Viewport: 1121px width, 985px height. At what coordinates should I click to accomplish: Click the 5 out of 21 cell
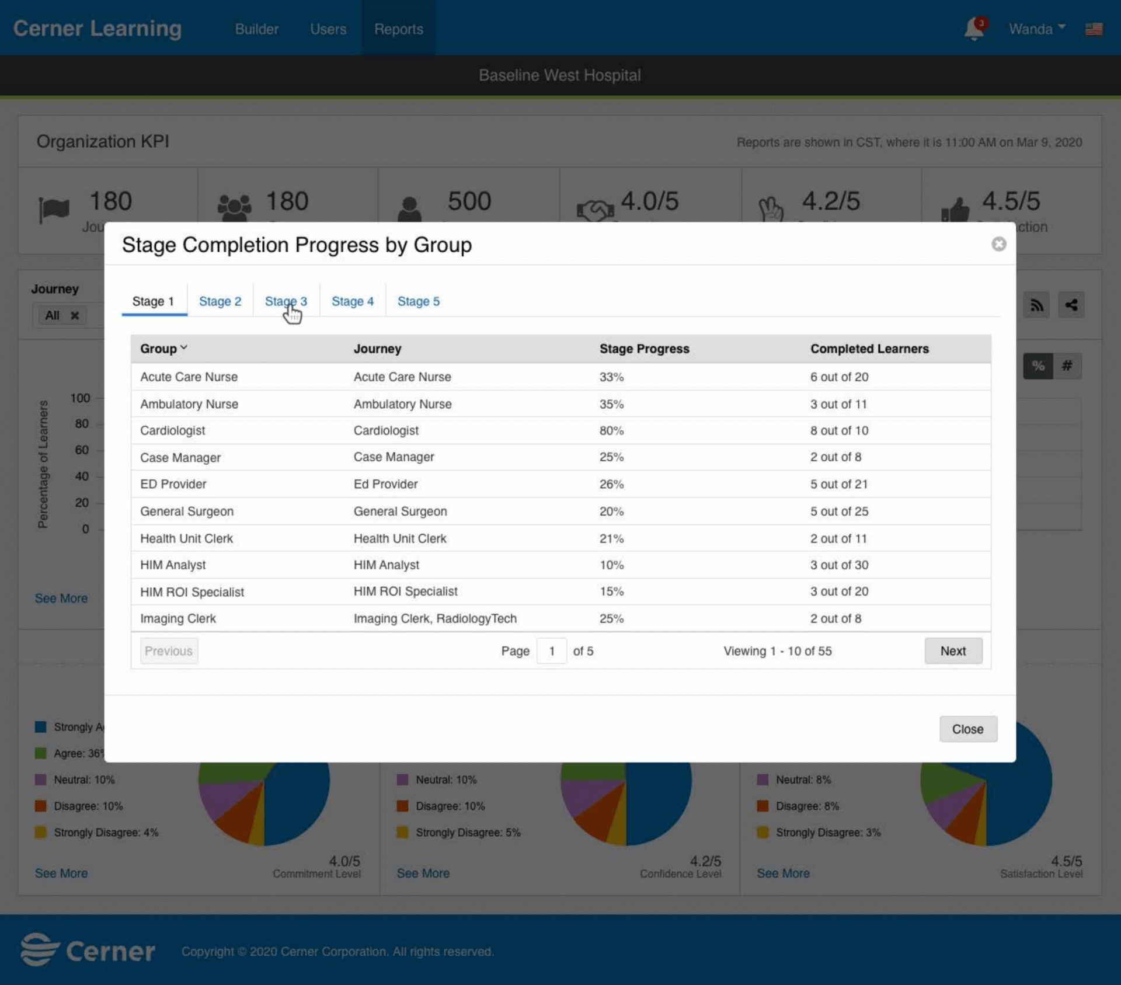(x=839, y=485)
